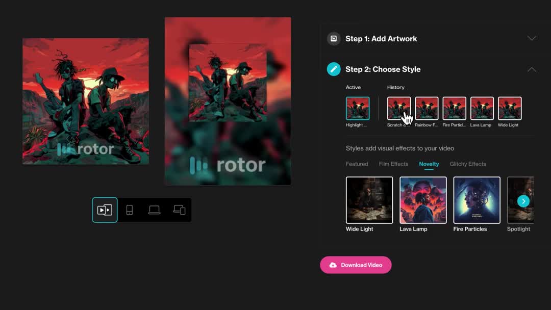This screenshot has height=310, width=551.
Task: Select the multi-device preview icon
Action: (179, 210)
